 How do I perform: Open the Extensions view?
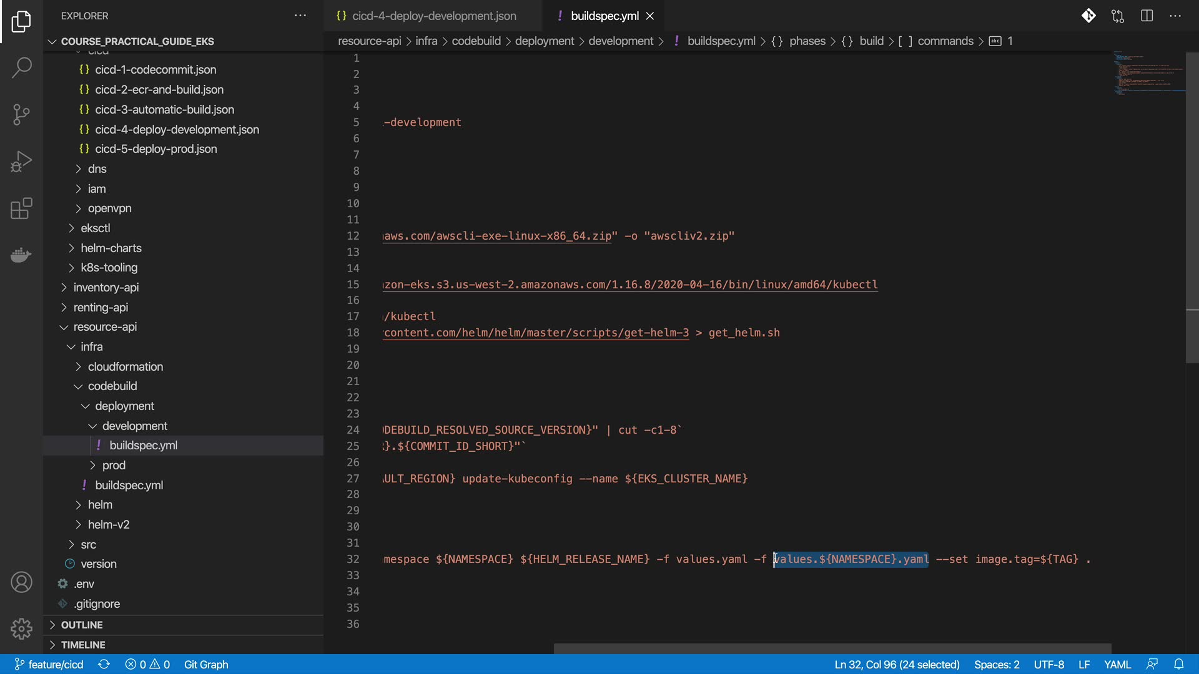coord(21,208)
